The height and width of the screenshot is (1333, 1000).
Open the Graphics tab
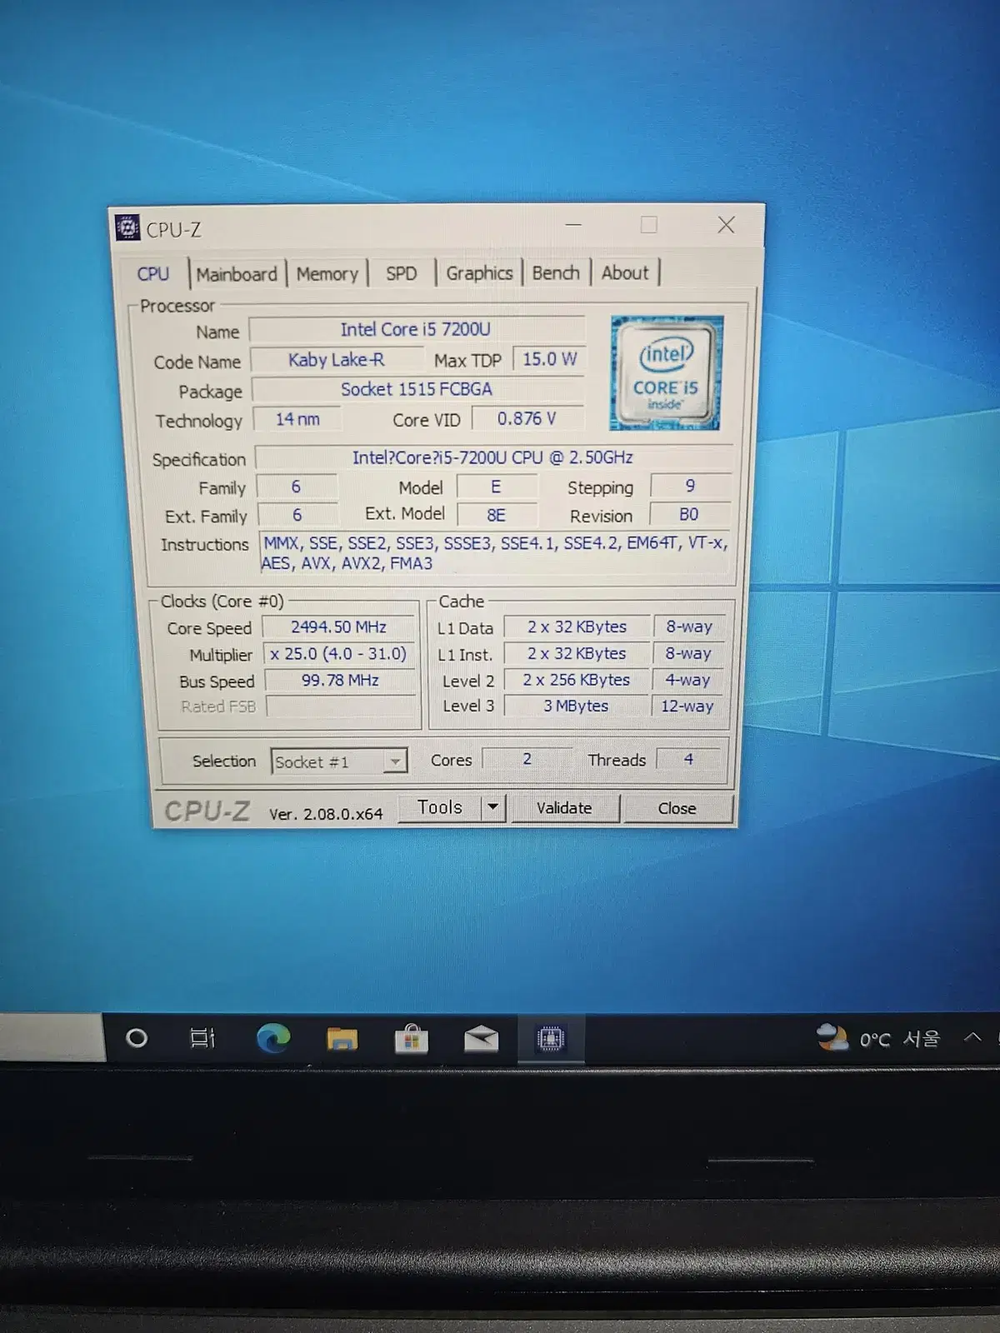pos(479,273)
